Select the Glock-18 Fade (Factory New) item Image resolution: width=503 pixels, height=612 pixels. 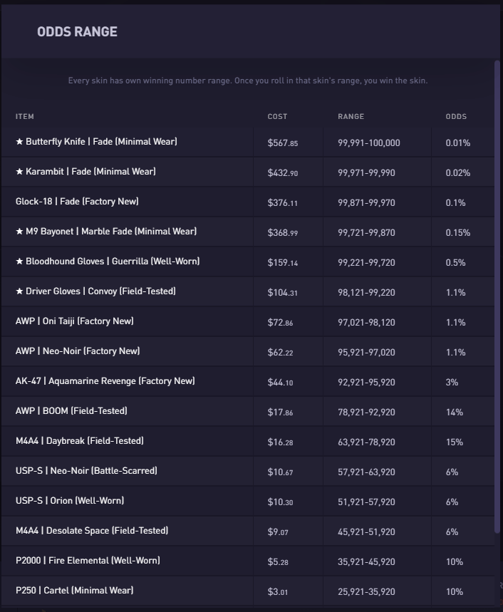pos(77,202)
